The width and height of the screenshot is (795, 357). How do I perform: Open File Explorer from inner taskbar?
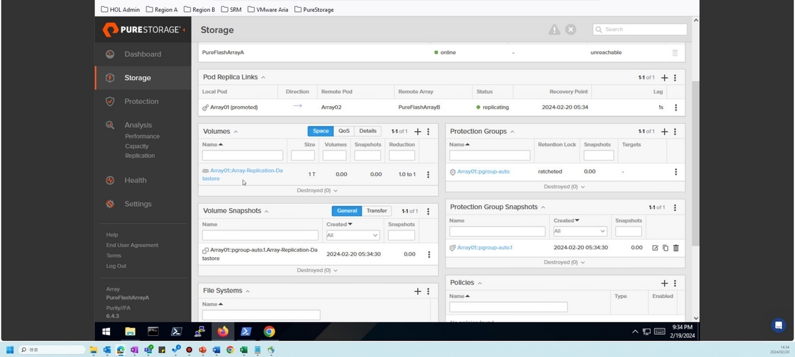click(130, 332)
